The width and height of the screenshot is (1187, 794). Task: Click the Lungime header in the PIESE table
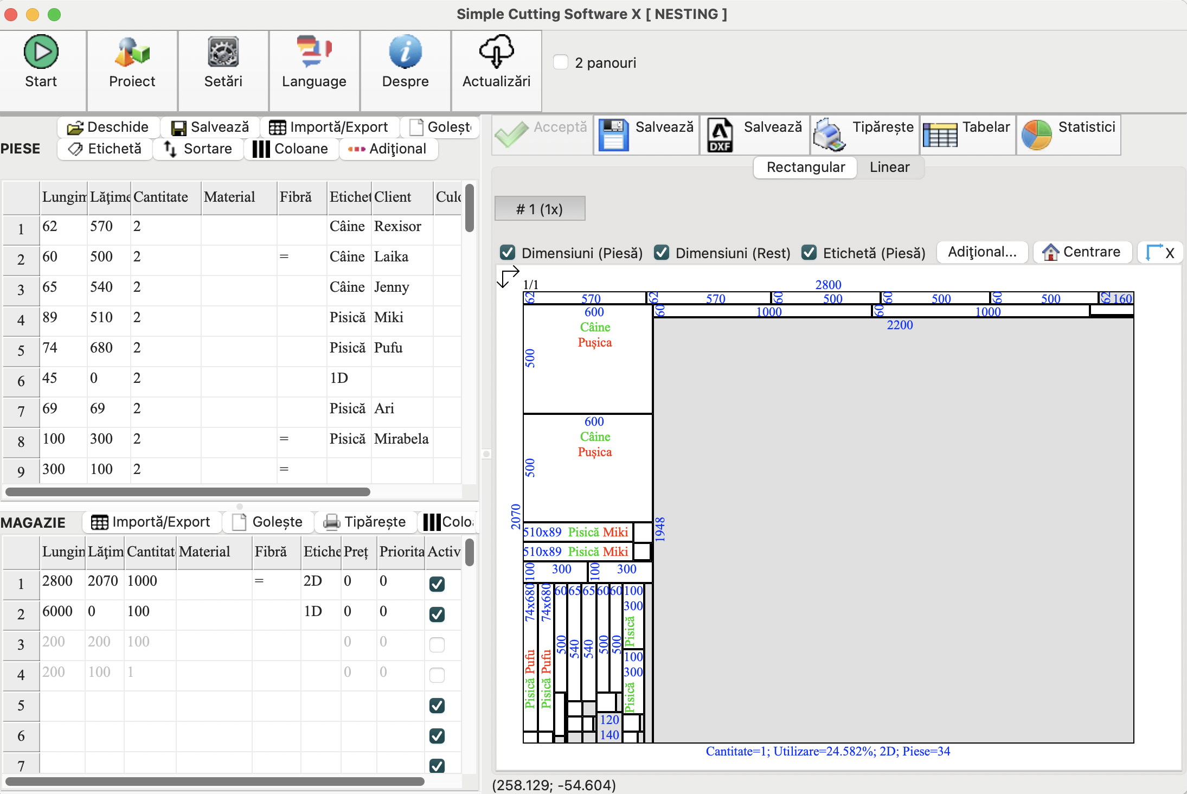[64, 197]
